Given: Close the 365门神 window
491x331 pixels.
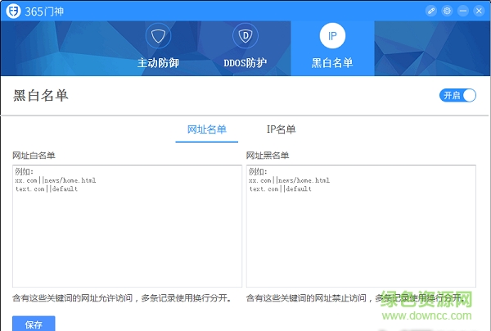Looking at the screenshot, I should pos(478,11).
